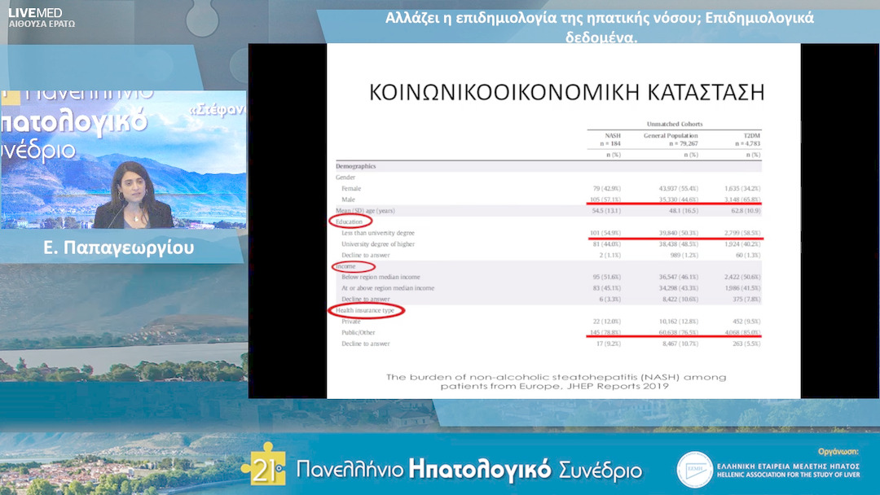Click the JHEP Reports 2019 citation text

click(556, 381)
